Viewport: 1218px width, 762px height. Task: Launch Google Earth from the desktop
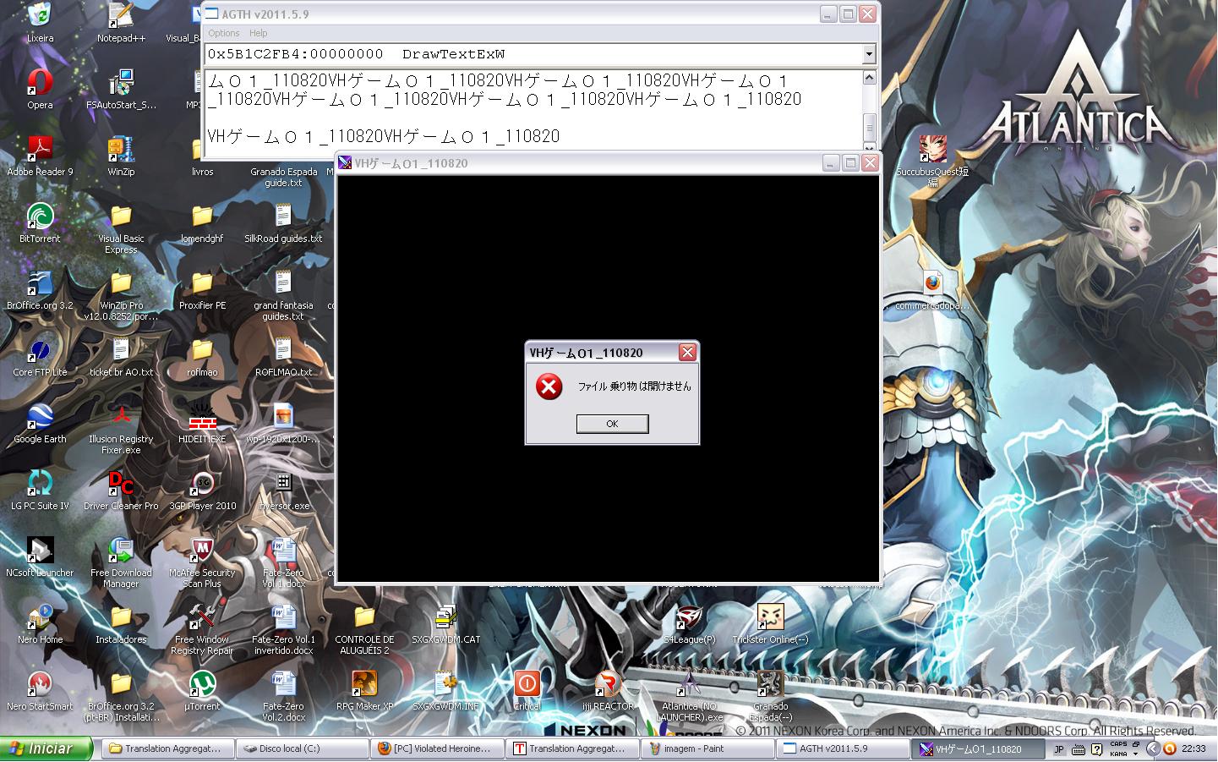point(40,419)
